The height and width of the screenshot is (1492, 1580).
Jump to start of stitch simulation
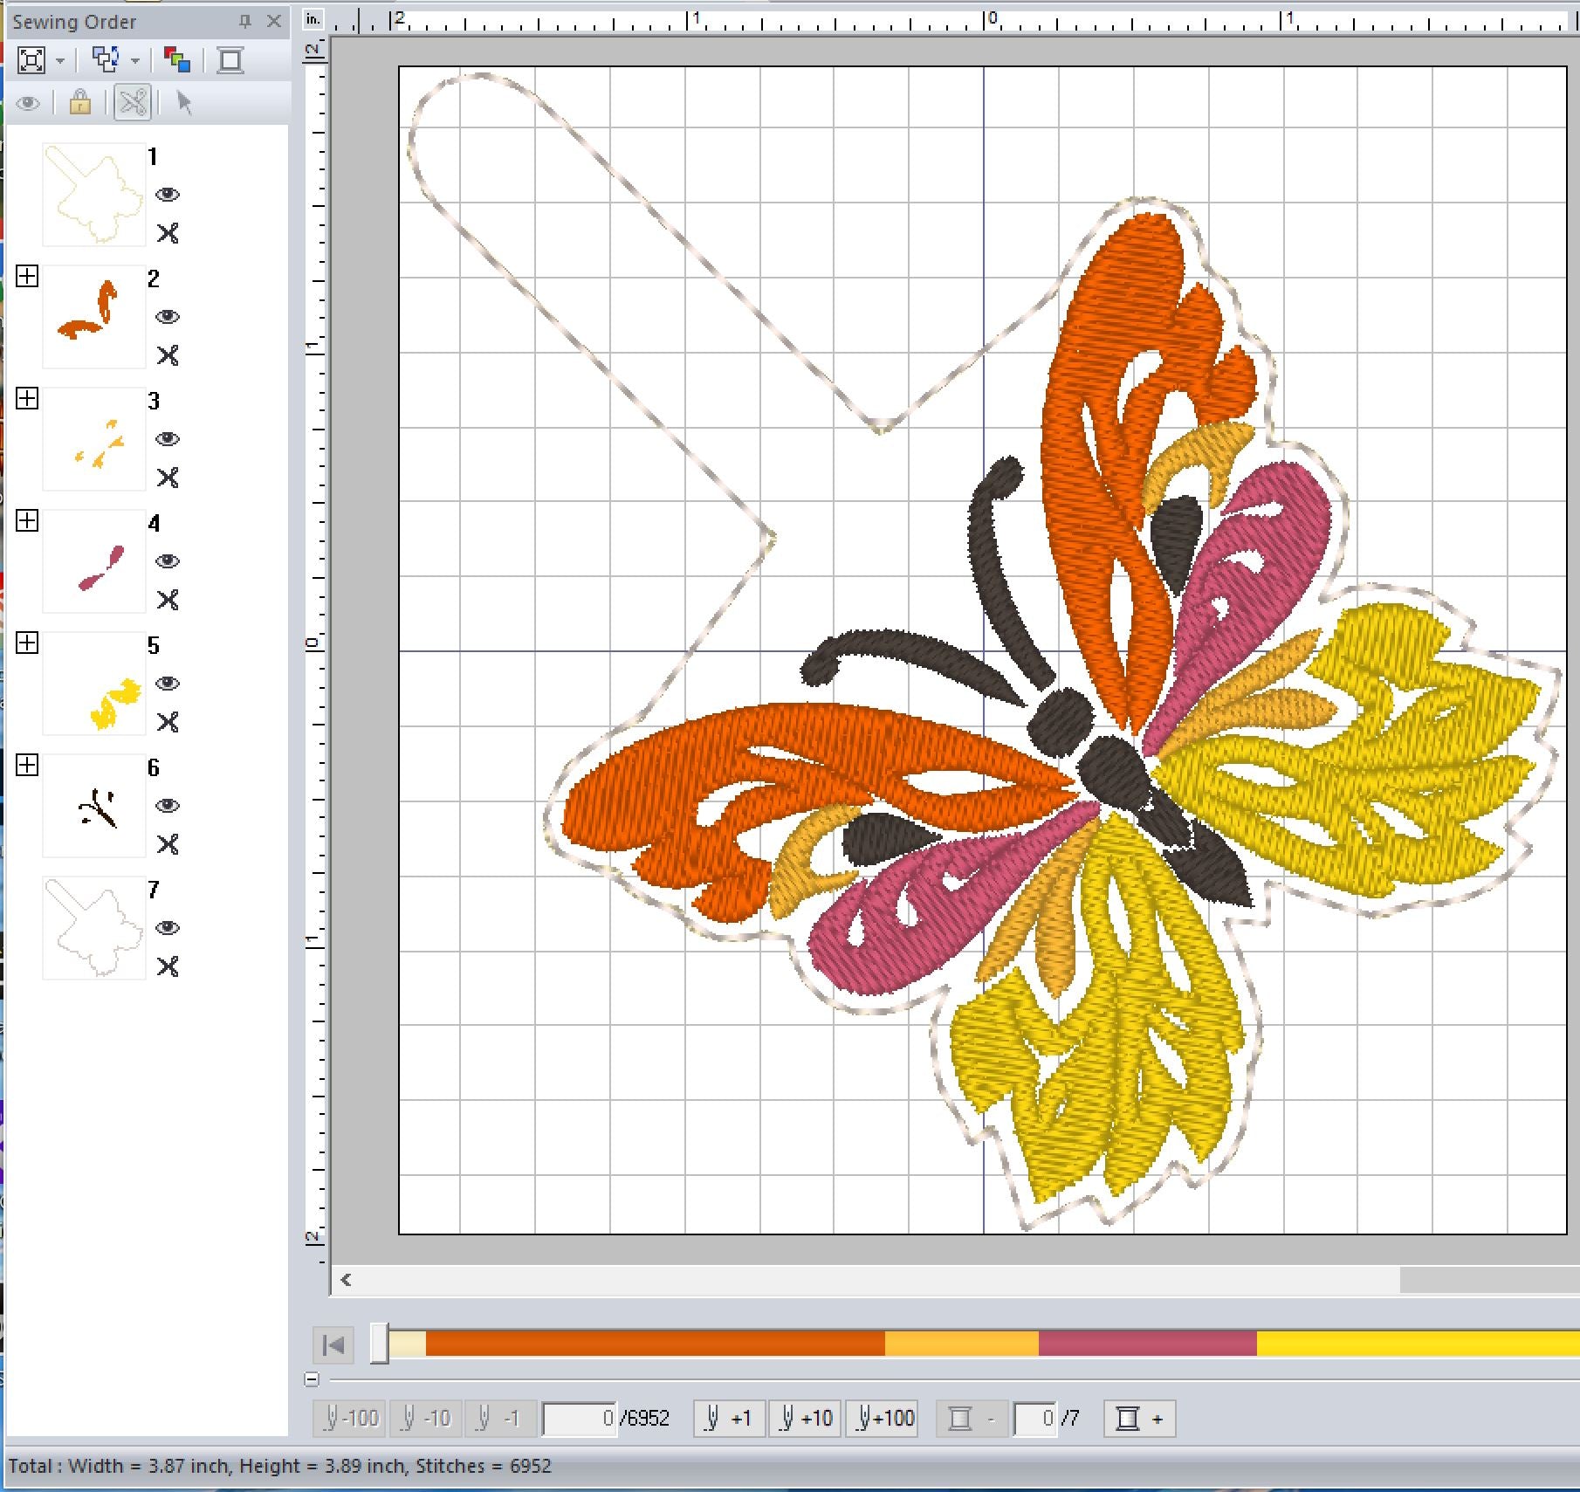pyautogui.click(x=333, y=1345)
